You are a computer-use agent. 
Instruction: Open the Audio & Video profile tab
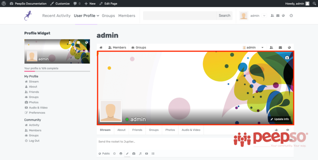[191, 130]
